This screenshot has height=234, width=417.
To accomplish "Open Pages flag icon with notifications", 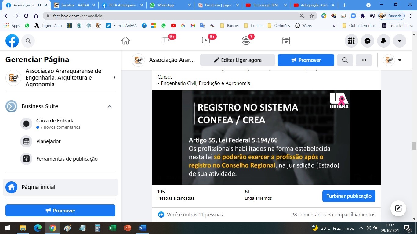I will 166,41.
